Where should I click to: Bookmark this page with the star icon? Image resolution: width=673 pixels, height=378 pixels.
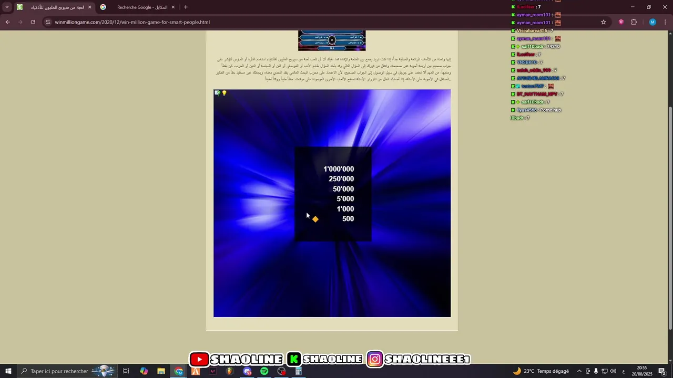click(x=604, y=22)
